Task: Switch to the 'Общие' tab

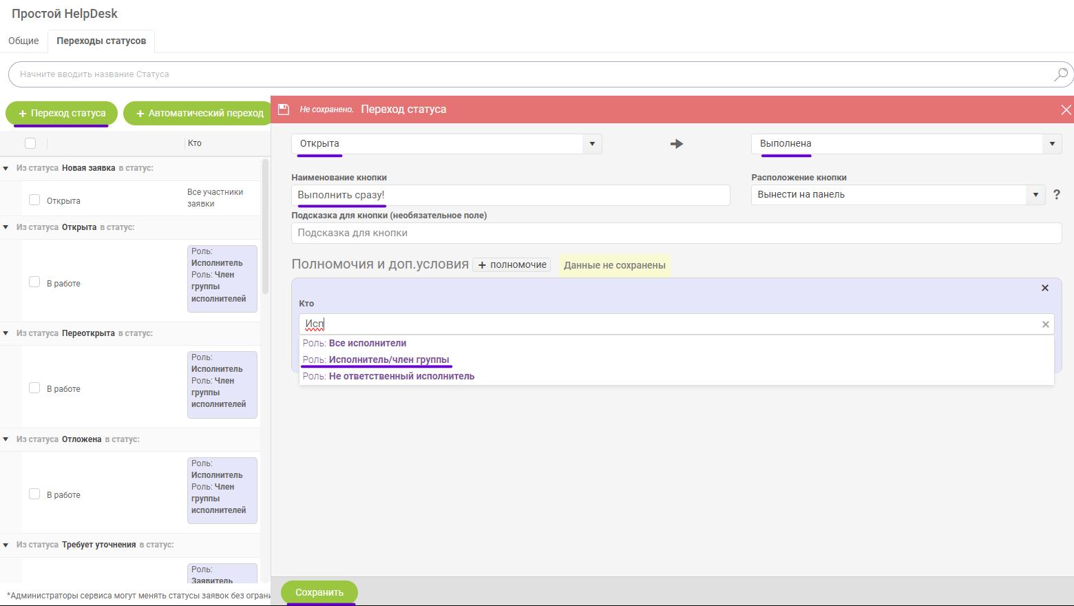Action: tap(23, 41)
